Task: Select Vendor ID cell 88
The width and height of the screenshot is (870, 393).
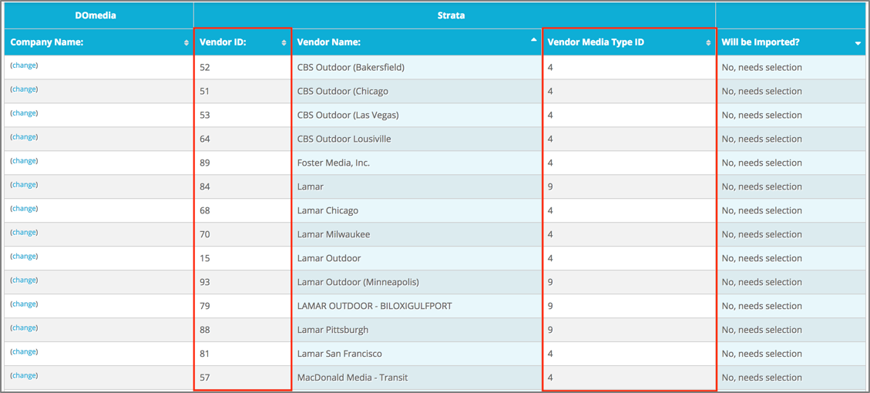Action: click(x=243, y=331)
